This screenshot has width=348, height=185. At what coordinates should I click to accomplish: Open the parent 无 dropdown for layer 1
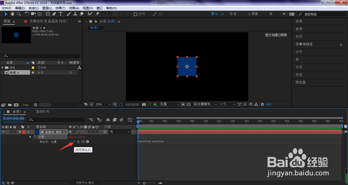point(119,132)
